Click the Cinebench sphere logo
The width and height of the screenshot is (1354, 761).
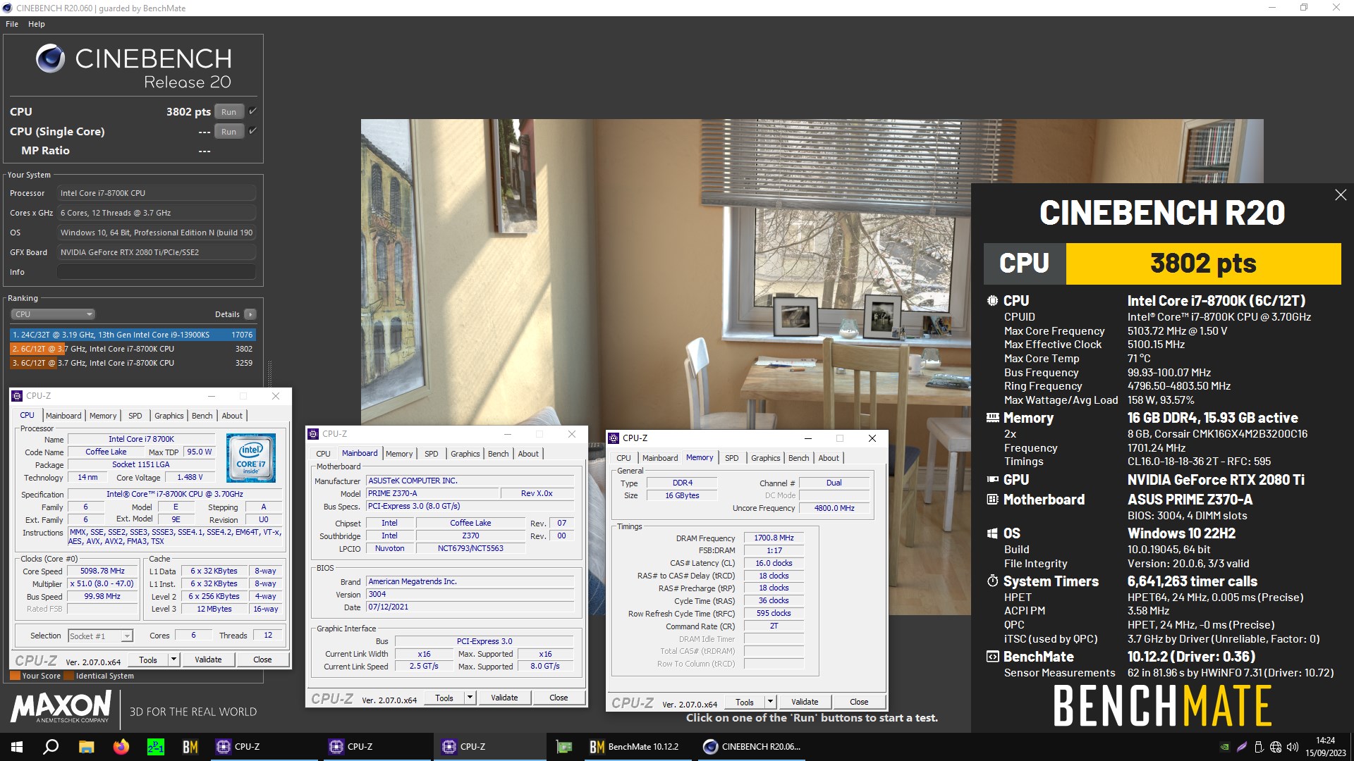click(x=51, y=58)
